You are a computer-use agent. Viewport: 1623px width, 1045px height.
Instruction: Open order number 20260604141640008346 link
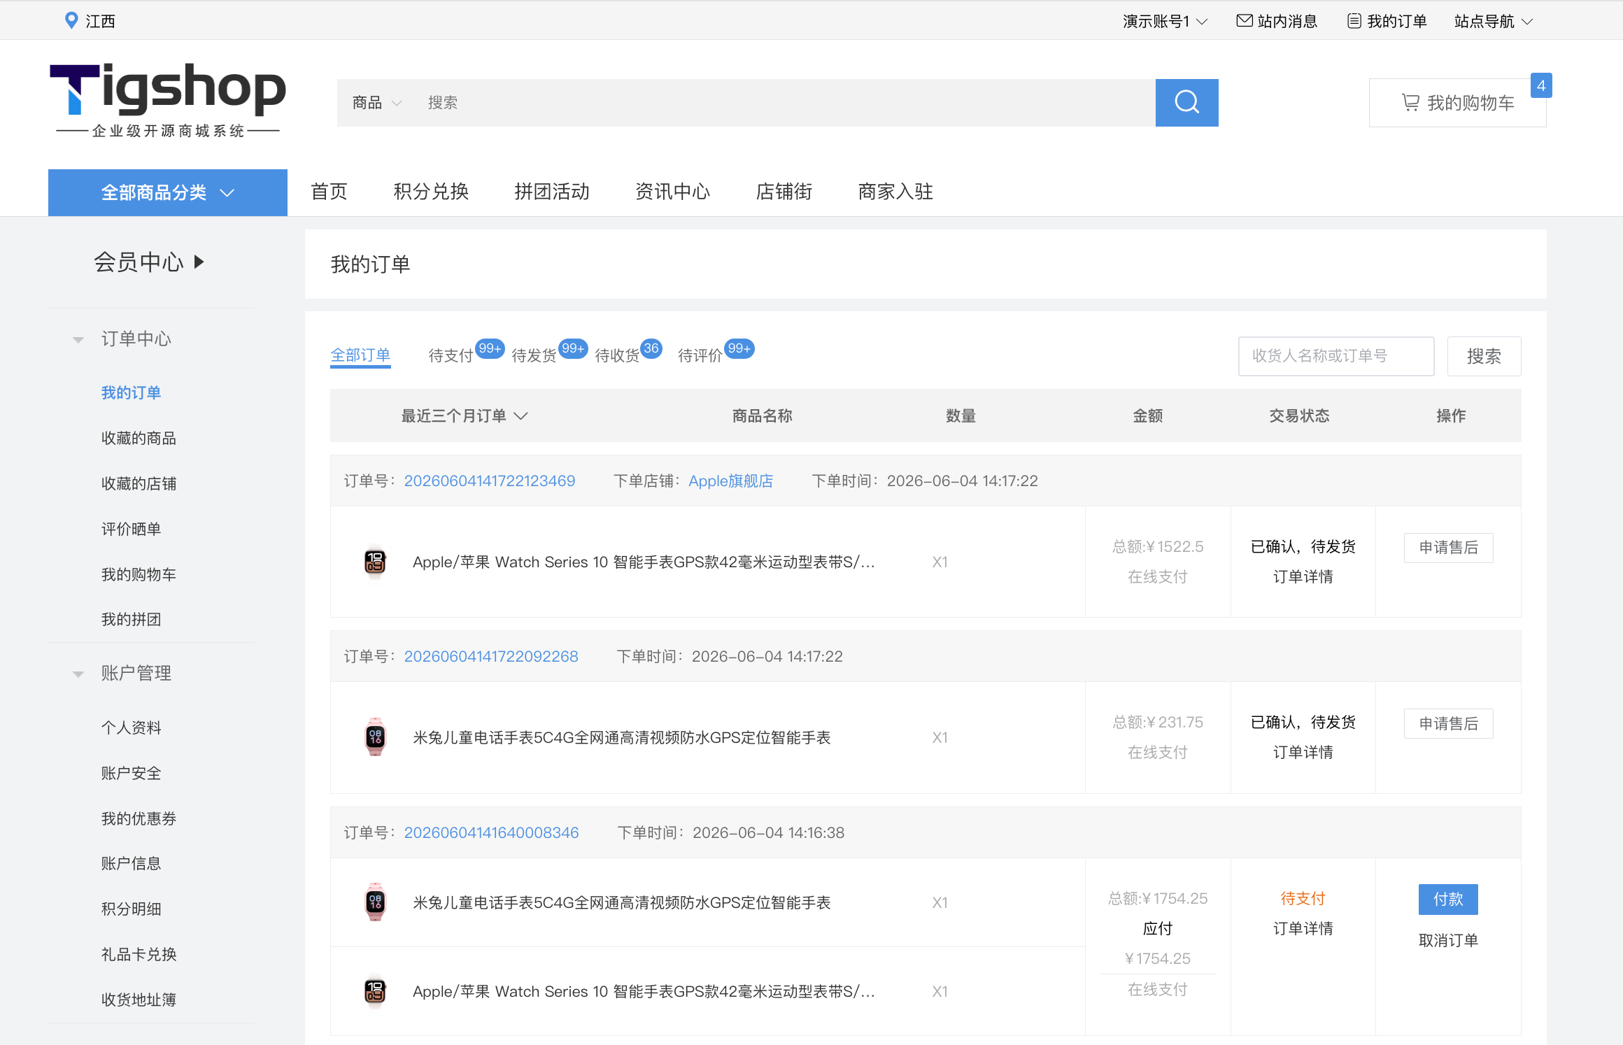click(492, 833)
